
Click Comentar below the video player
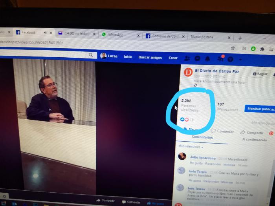click(131, 202)
